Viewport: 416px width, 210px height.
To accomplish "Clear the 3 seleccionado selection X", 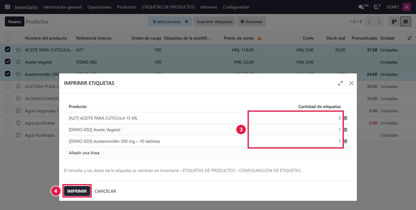I will tap(186, 22).
